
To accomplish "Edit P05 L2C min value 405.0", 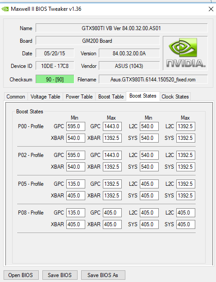I will point(149,184).
